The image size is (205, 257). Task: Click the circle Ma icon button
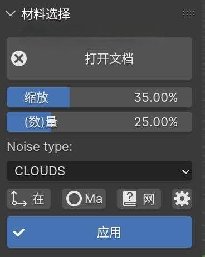click(x=74, y=199)
